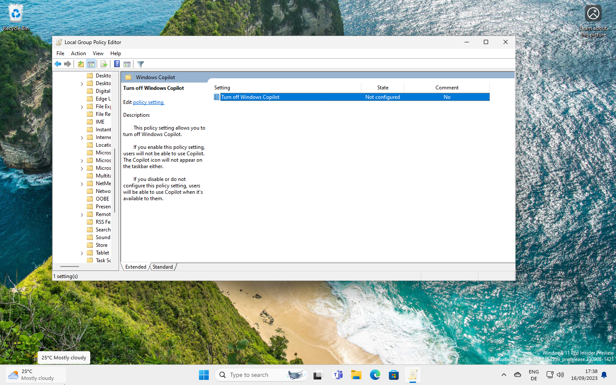The width and height of the screenshot is (616, 385).
Task: Open the Export List tool
Action: (104, 64)
